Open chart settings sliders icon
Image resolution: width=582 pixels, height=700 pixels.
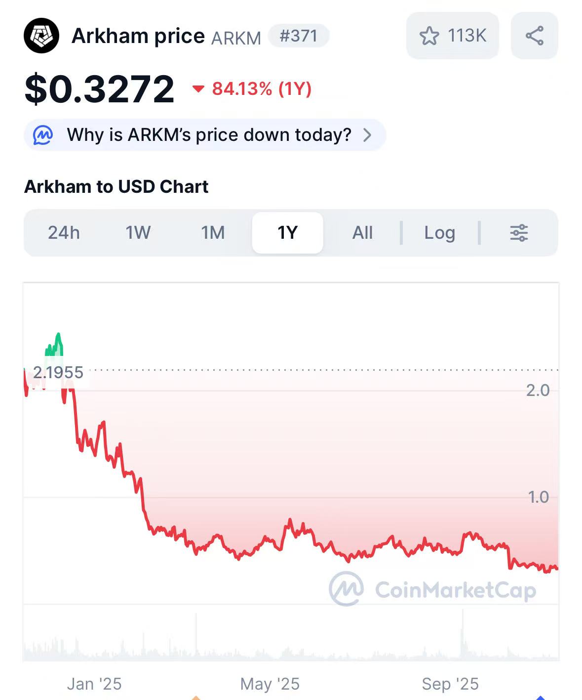pyautogui.click(x=519, y=233)
